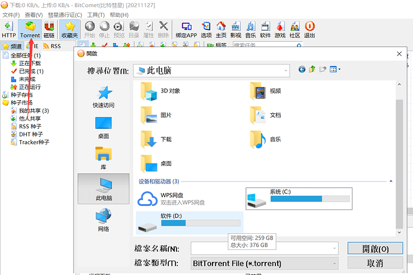Expand the file name combo box dropdown
The image size is (413, 275).
(334, 248)
